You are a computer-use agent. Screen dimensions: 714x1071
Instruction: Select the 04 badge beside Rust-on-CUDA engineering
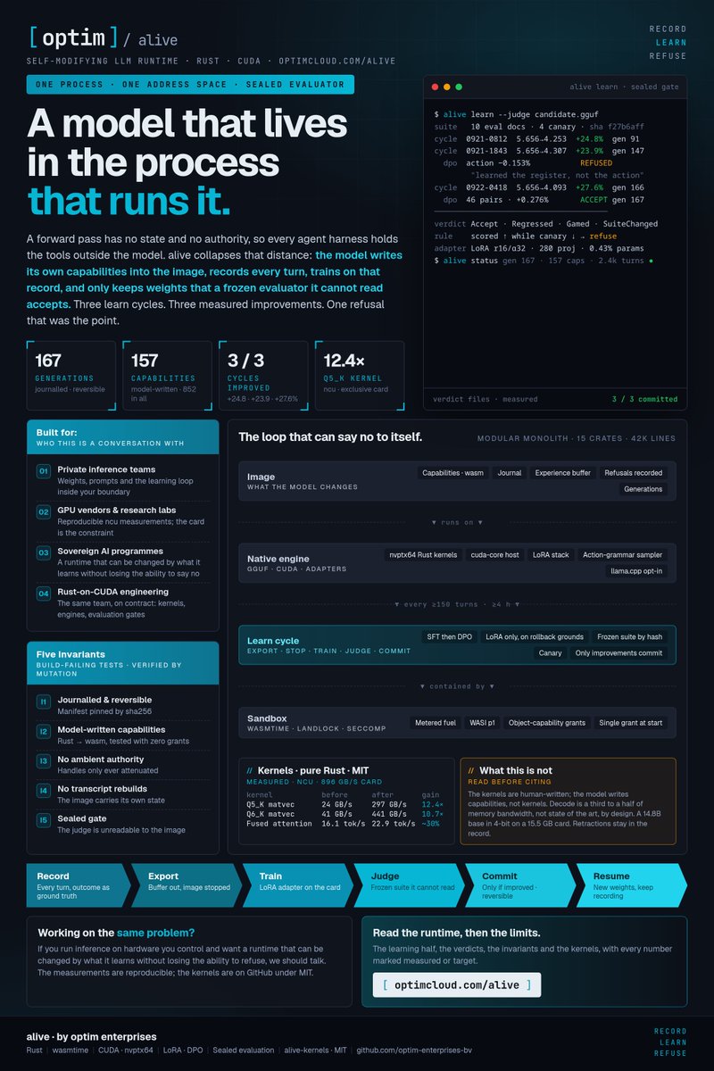coord(43,594)
